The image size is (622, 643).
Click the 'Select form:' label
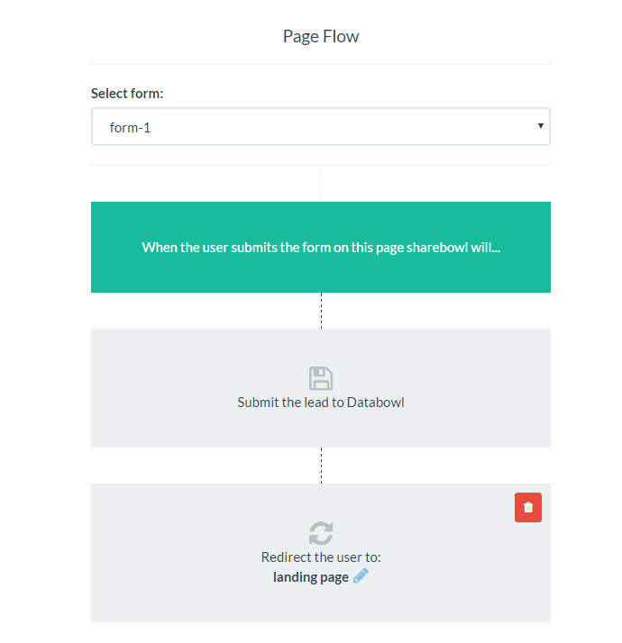[127, 93]
